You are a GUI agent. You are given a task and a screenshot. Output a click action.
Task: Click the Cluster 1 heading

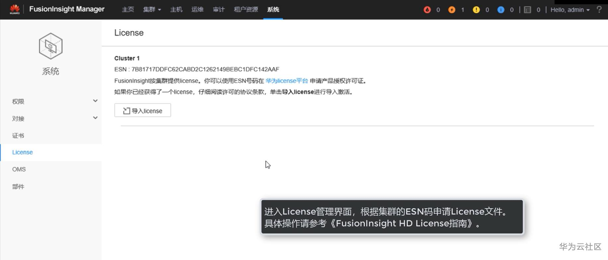click(127, 58)
